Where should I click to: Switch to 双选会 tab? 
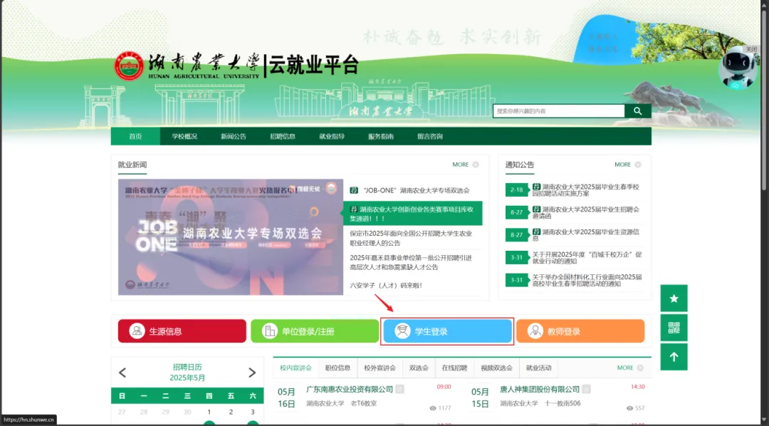pyautogui.click(x=419, y=368)
